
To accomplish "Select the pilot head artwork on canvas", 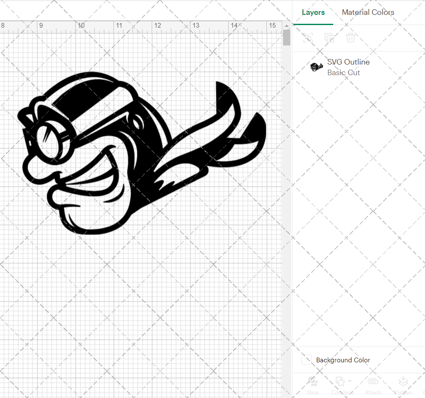I will (142, 153).
